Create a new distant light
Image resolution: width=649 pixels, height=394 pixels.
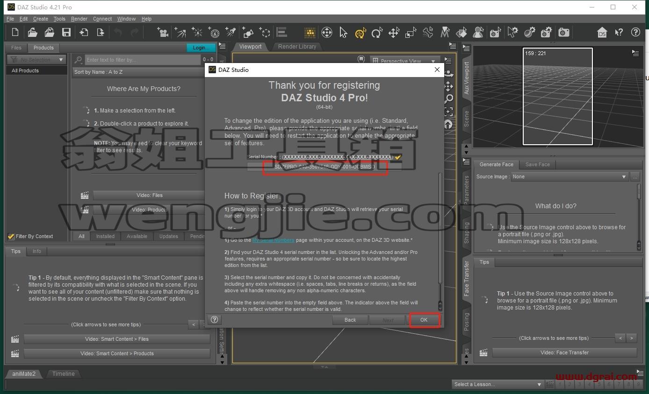180,32
